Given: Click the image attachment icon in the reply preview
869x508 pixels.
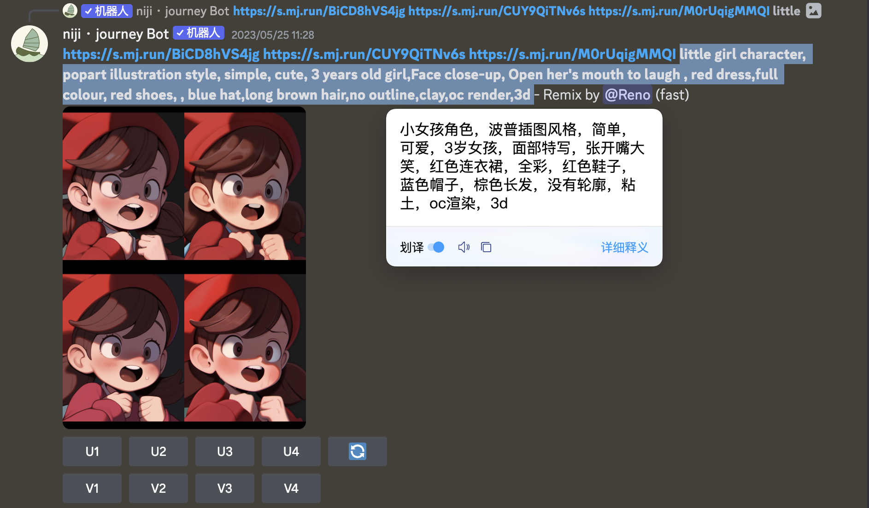Looking at the screenshot, I should (813, 11).
